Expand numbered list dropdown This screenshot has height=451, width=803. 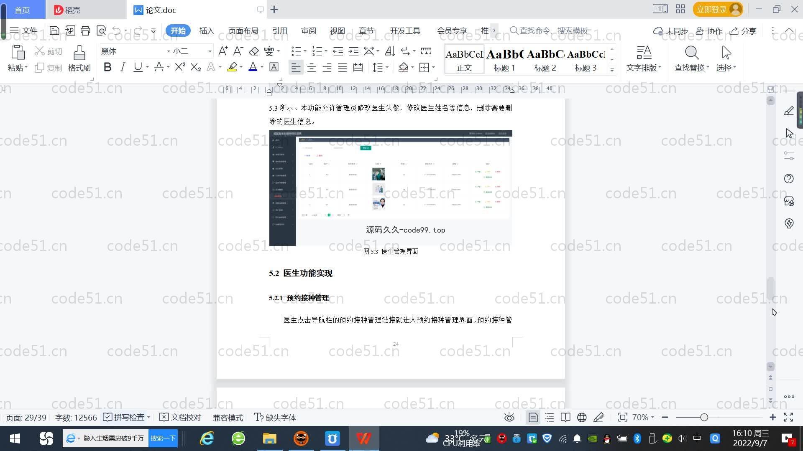[x=326, y=51]
